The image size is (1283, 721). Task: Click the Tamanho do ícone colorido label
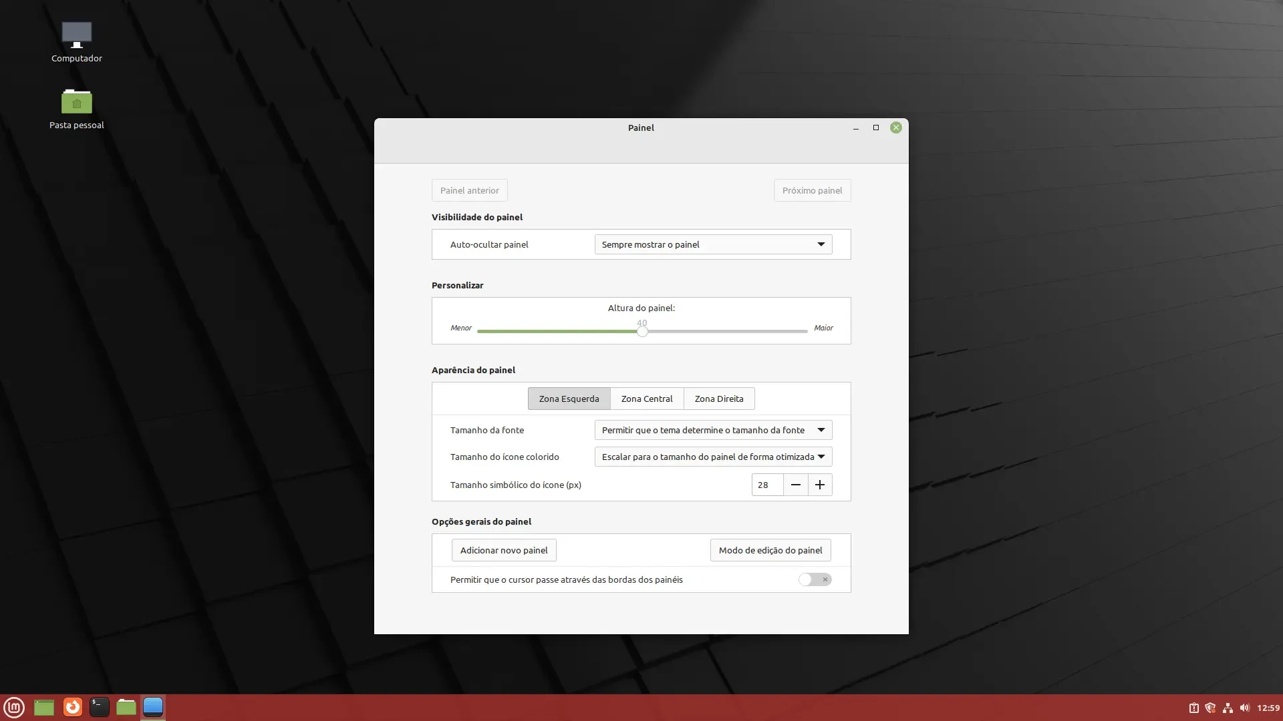(505, 457)
